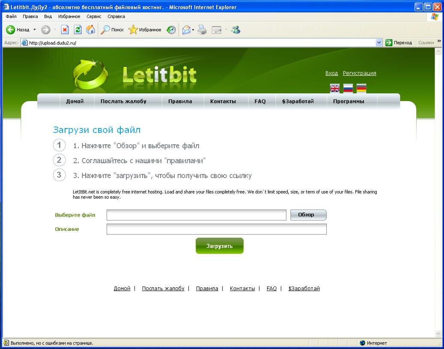
Task: Expand the Mail button dropdown arrow
Action: click(193, 30)
